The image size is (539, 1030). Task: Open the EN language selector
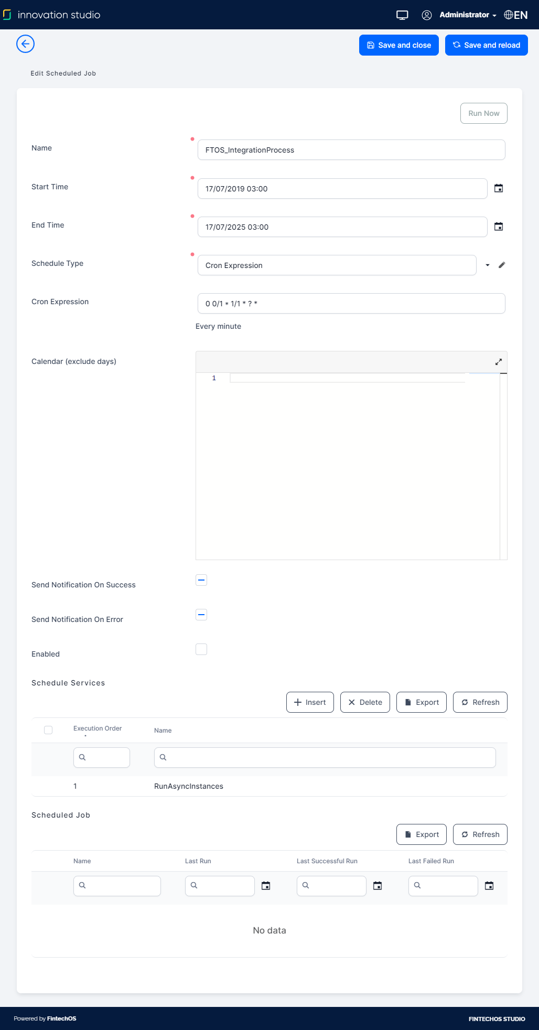[516, 15]
